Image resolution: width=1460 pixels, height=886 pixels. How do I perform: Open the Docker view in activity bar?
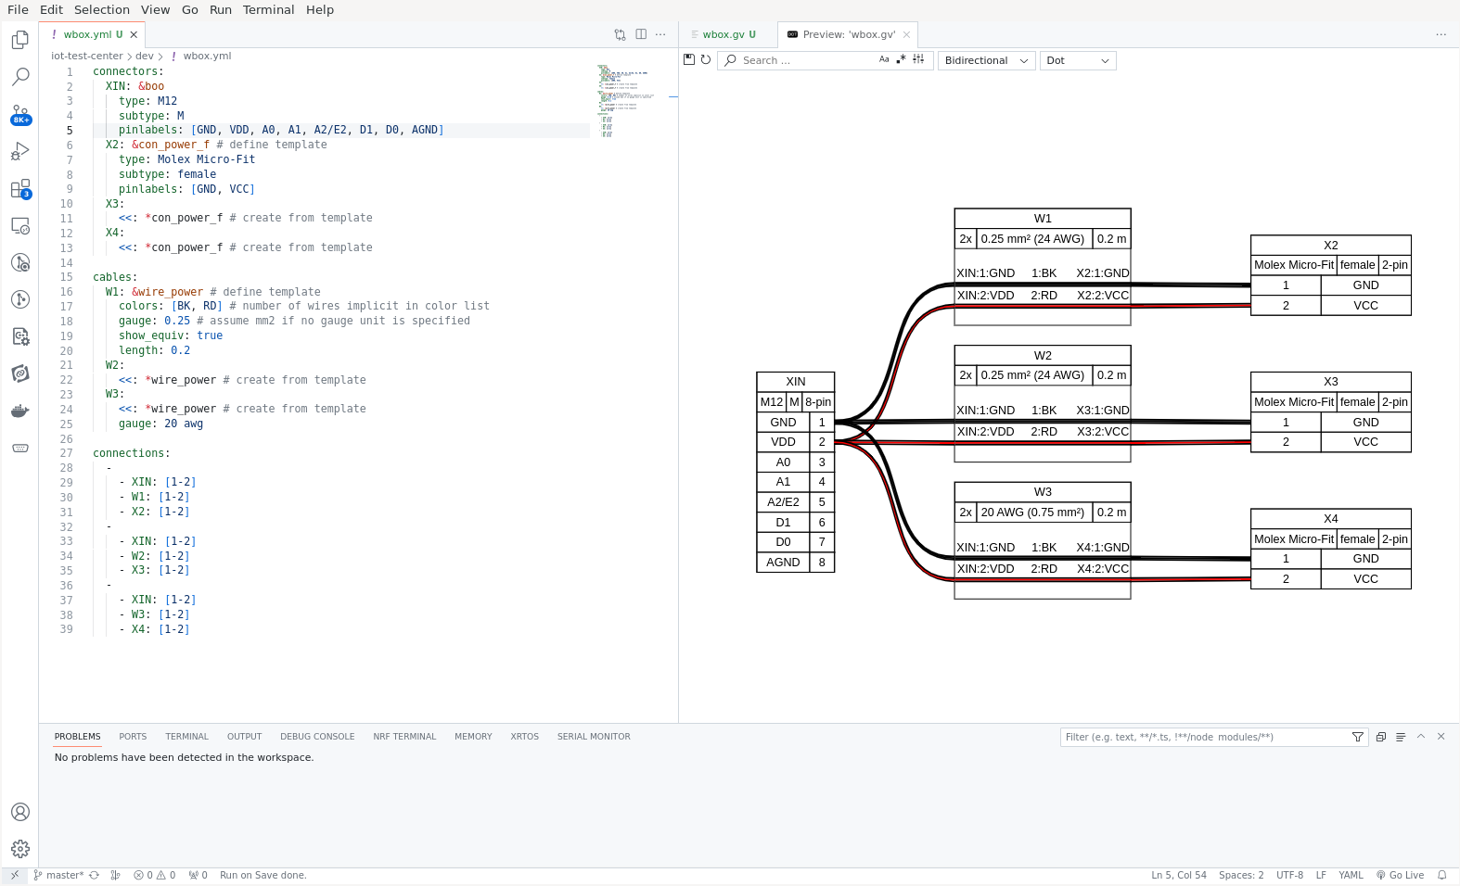pyautogui.click(x=19, y=411)
